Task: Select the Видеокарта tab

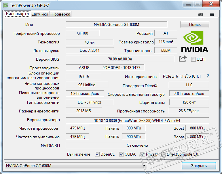Action: [17, 14]
